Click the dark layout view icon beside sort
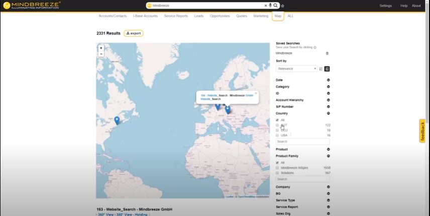The image size is (430, 216). point(327,69)
